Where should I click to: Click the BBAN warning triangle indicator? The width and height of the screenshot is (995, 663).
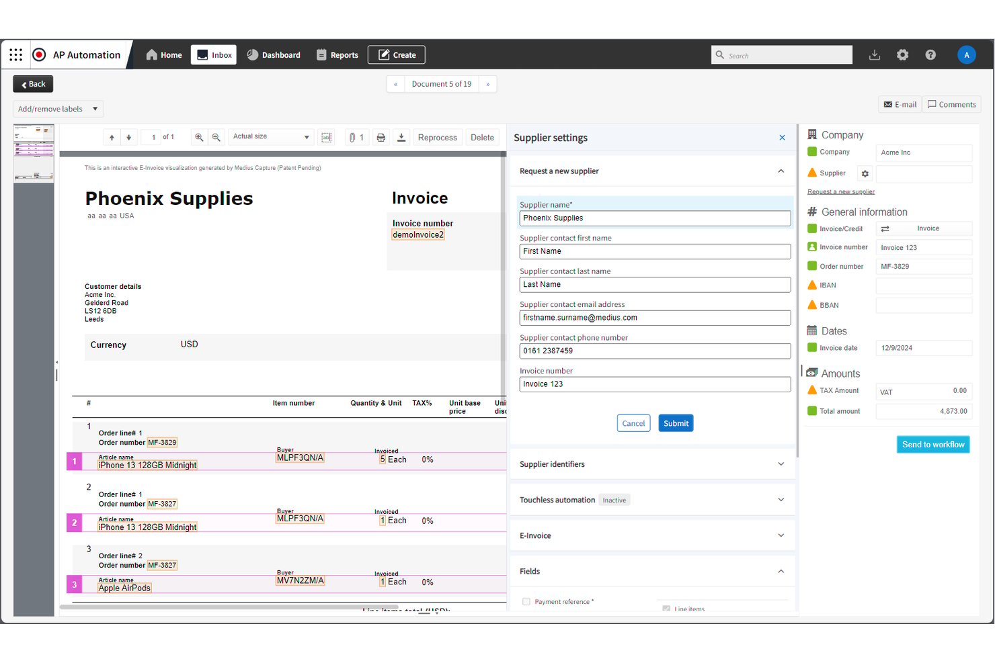[812, 305]
